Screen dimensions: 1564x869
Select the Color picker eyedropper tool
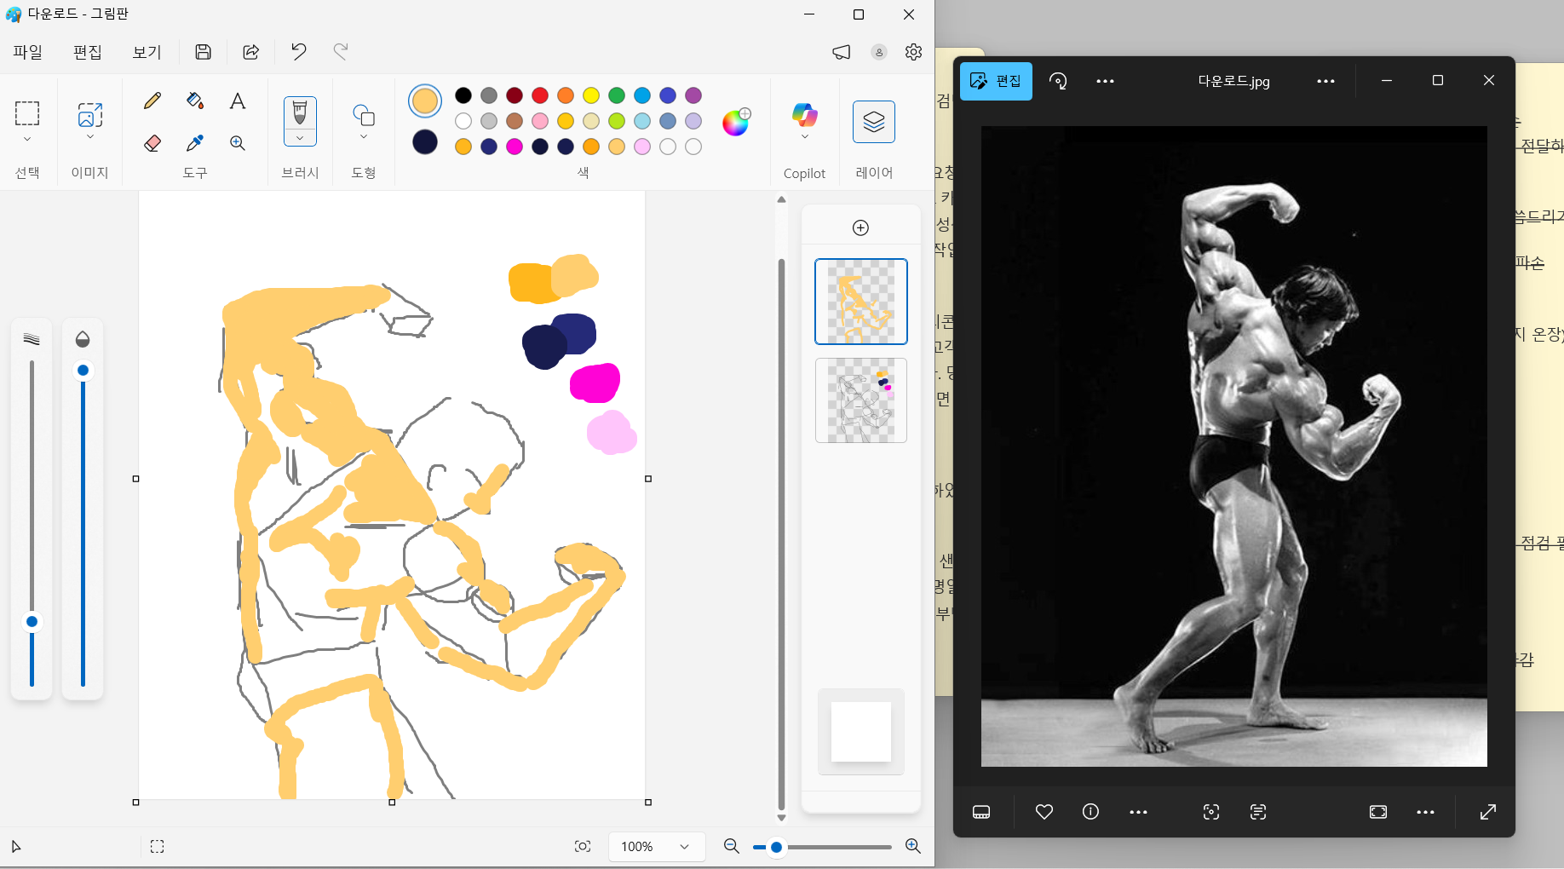click(195, 143)
